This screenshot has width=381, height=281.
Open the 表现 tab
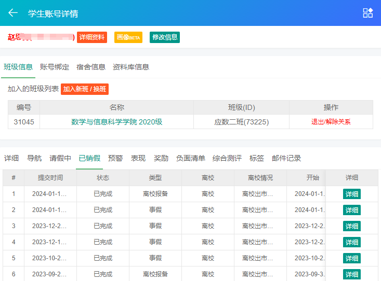[x=138, y=158]
